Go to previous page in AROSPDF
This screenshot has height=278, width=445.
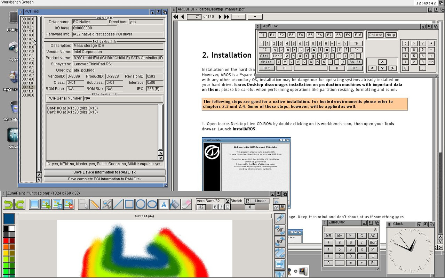click(x=182, y=17)
